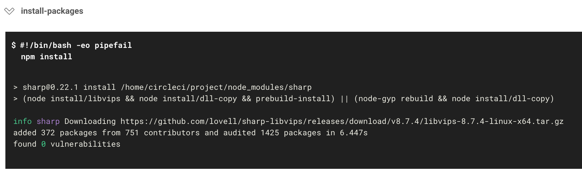Click the npm install command line
The height and width of the screenshot is (176, 582).
46,57
